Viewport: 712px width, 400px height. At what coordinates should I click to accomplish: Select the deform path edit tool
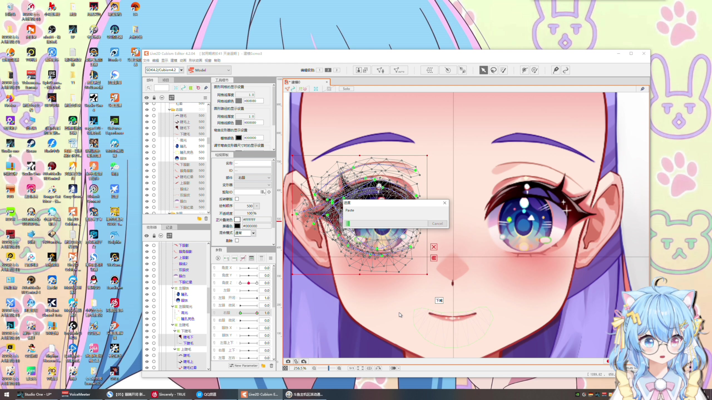tap(524, 70)
